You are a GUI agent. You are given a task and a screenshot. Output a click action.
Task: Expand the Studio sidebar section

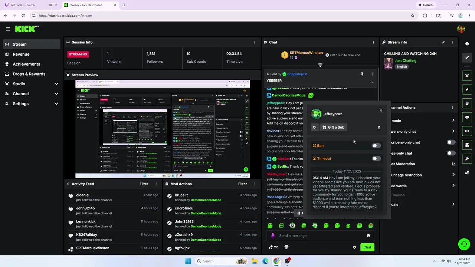56,84
